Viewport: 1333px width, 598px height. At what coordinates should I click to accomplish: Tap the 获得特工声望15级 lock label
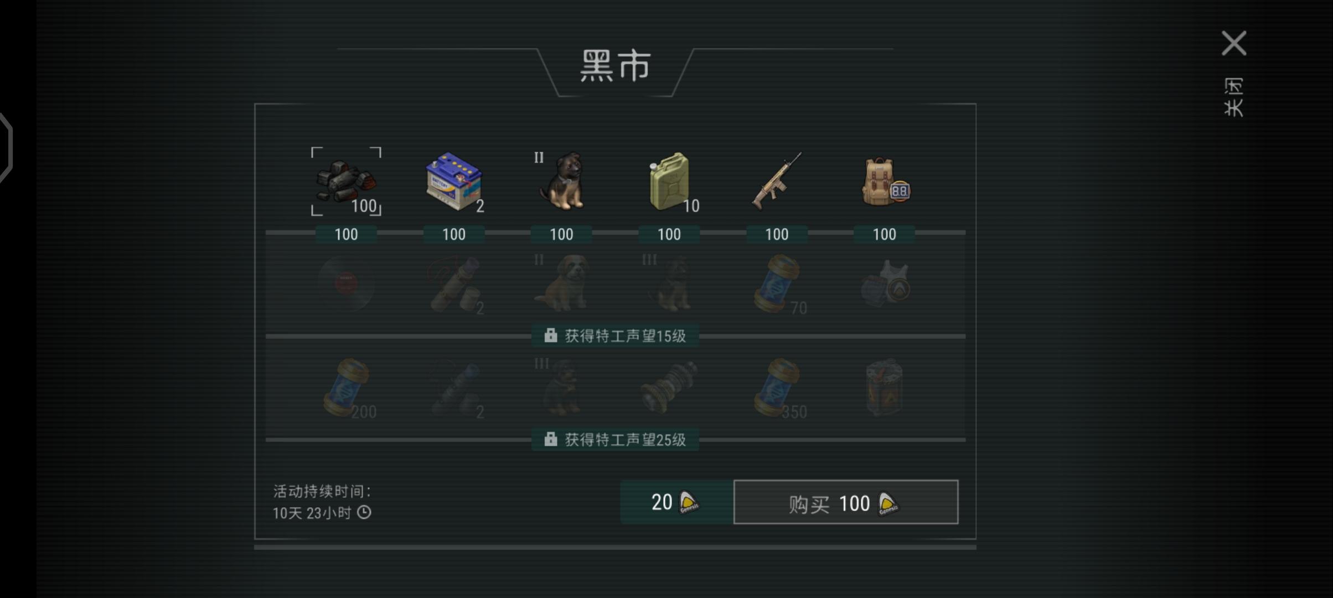tap(615, 336)
